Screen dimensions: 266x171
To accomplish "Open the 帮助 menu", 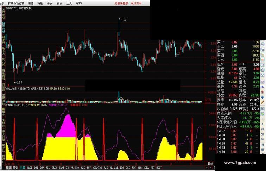I will 79,3.
